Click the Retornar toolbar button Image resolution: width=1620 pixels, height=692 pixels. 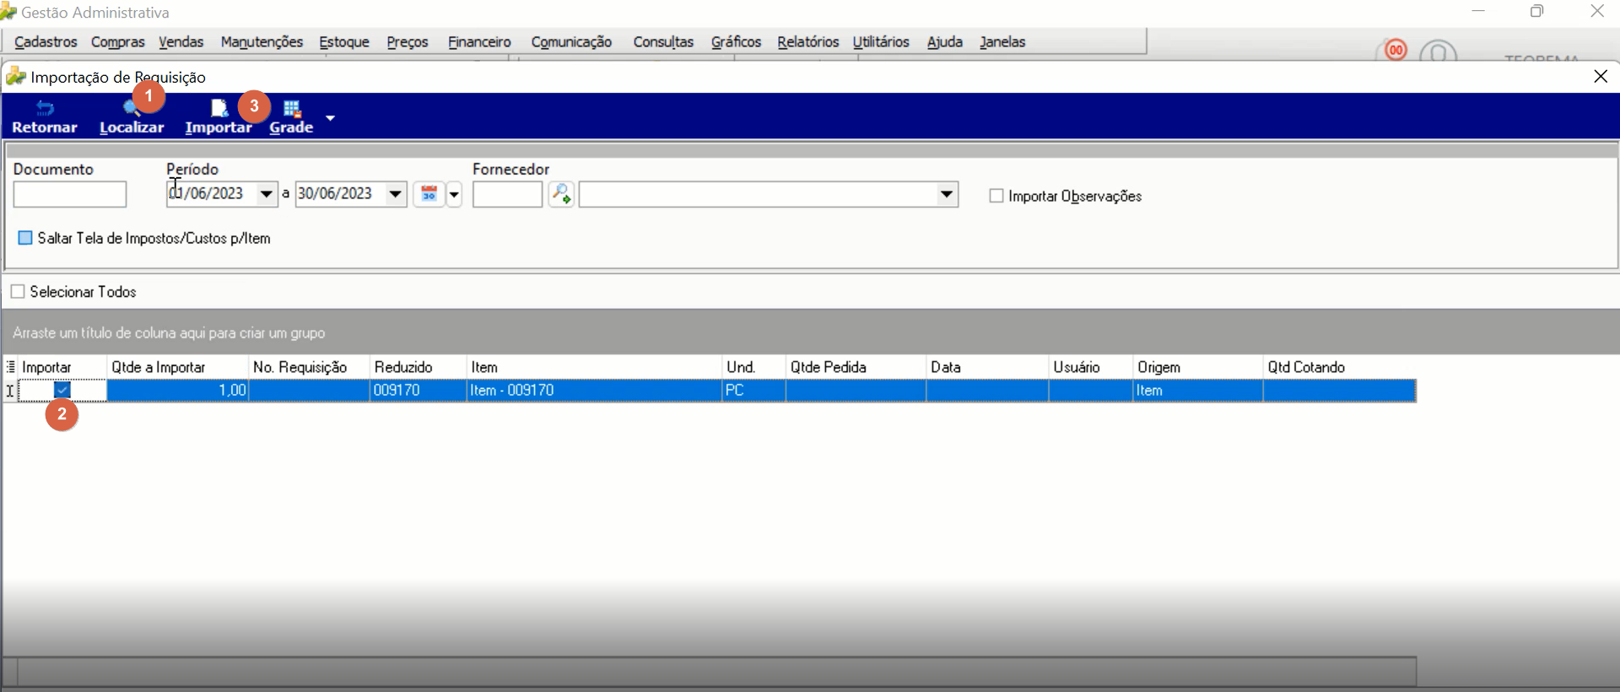45,117
